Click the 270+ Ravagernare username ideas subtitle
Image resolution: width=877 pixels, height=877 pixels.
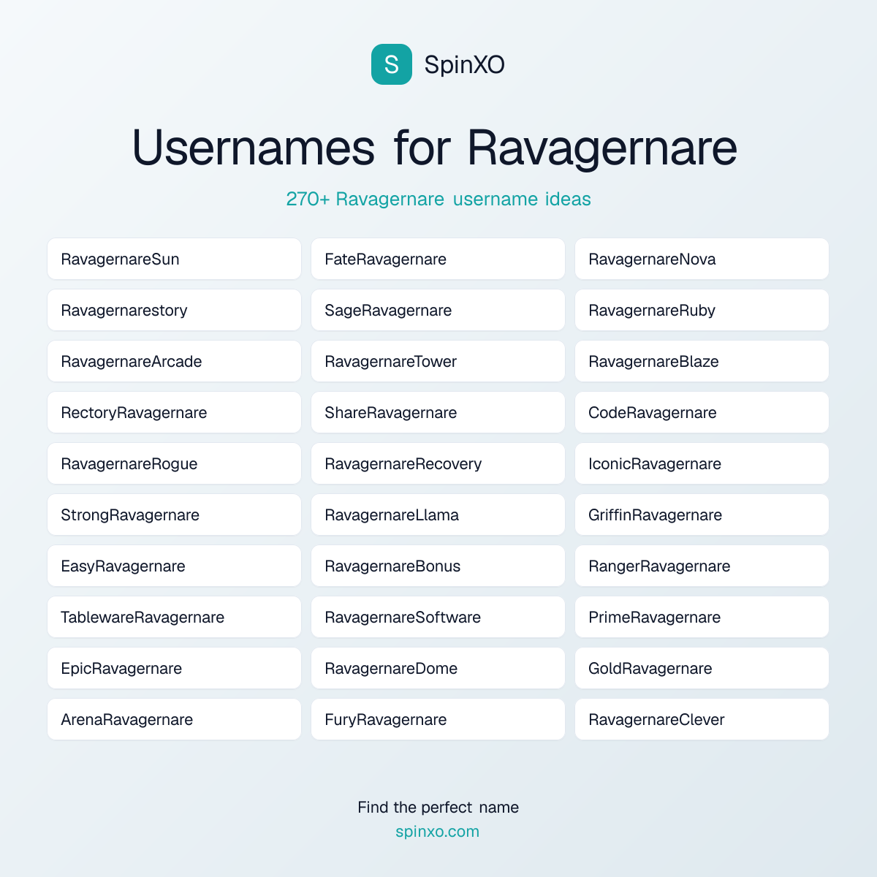point(438,199)
